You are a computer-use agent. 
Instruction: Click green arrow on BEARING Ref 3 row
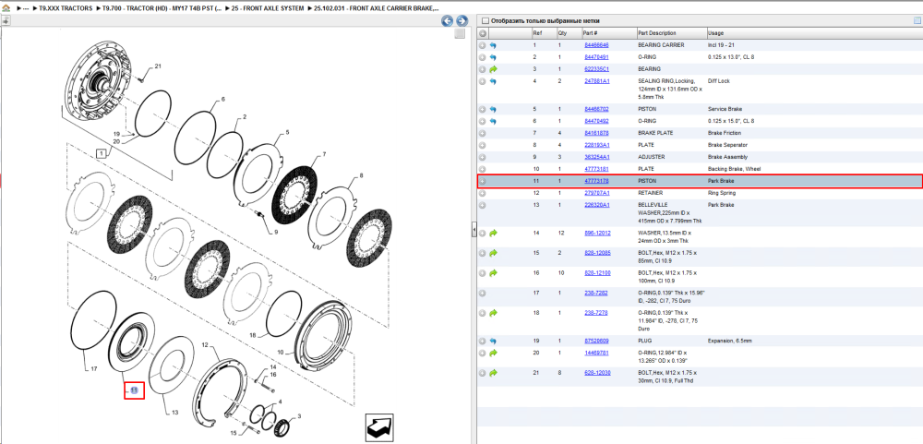493,69
